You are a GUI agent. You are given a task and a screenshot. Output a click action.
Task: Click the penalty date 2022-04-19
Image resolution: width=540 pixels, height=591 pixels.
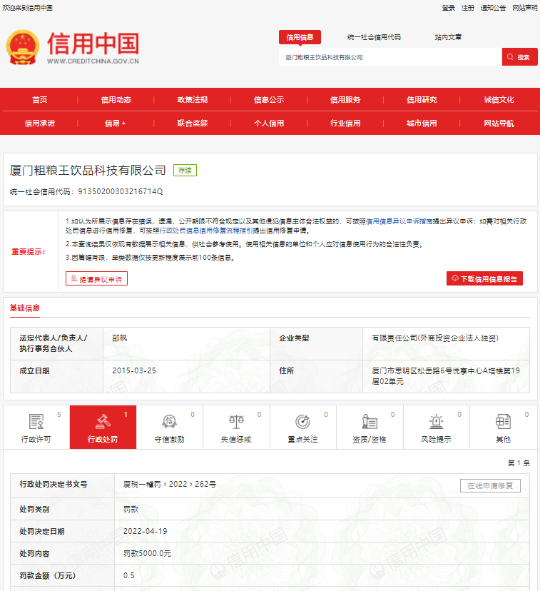point(146,531)
